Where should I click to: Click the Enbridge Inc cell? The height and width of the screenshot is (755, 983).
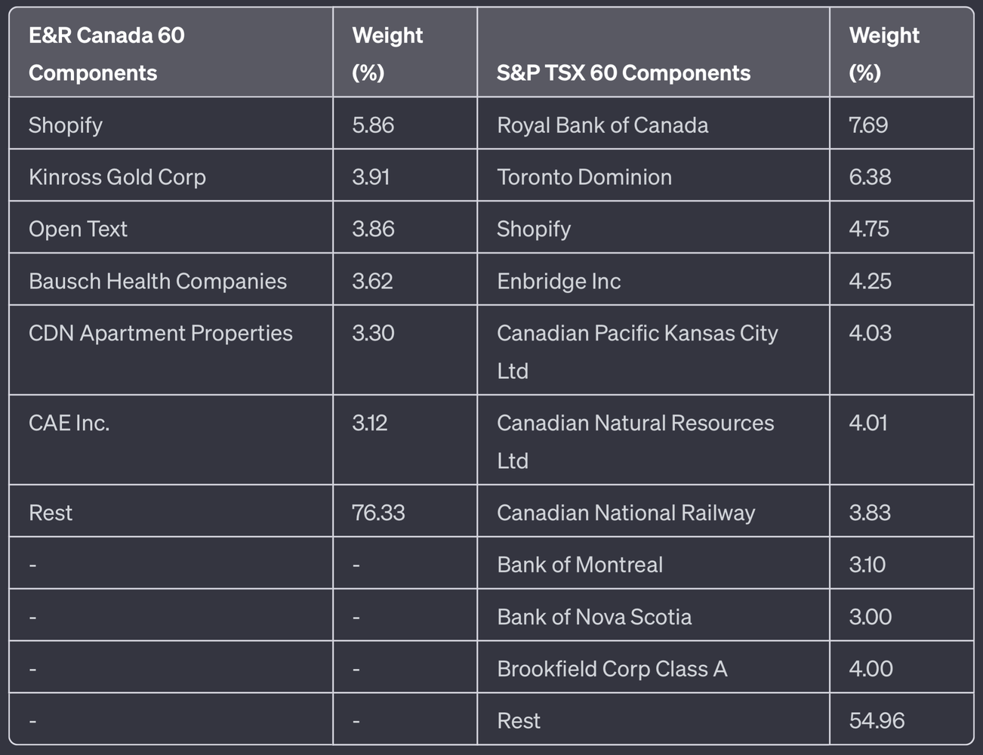click(559, 281)
